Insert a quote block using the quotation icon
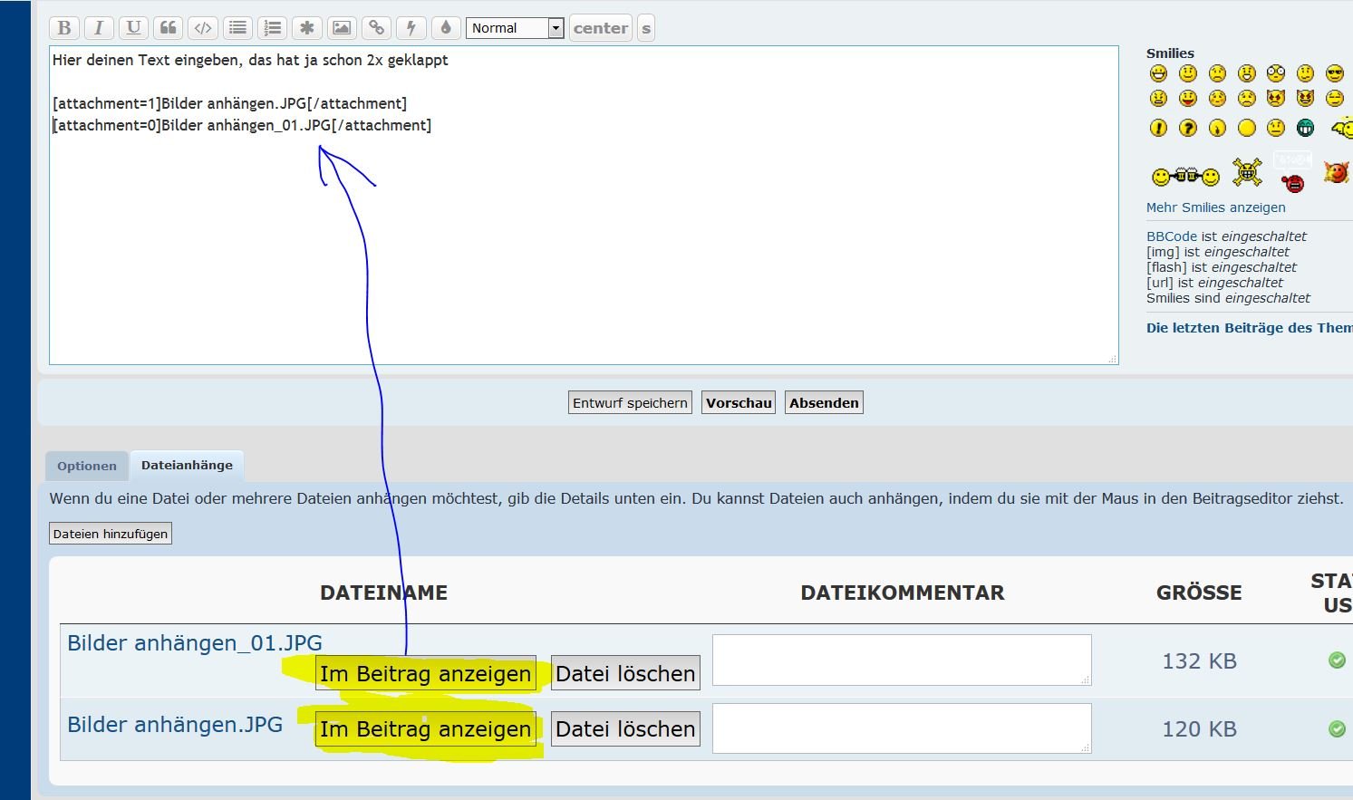This screenshot has width=1353, height=800. [169, 28]
